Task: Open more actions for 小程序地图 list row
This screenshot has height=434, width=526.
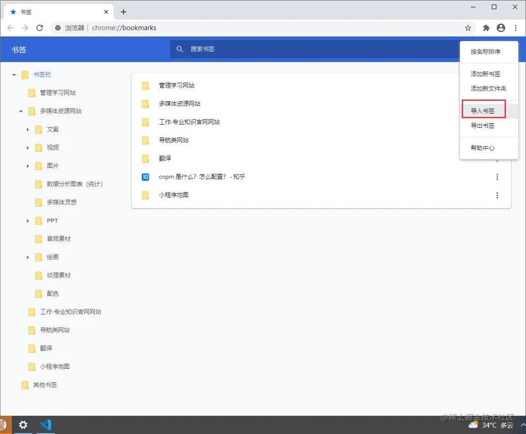Action: 497,195
